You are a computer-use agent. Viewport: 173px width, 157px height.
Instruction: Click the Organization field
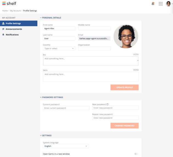pos(94,48)
